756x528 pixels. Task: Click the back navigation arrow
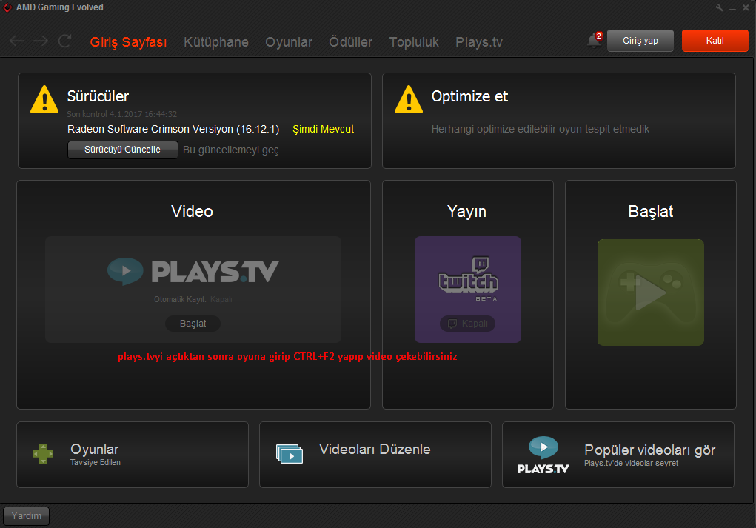[x=17, y=41]
